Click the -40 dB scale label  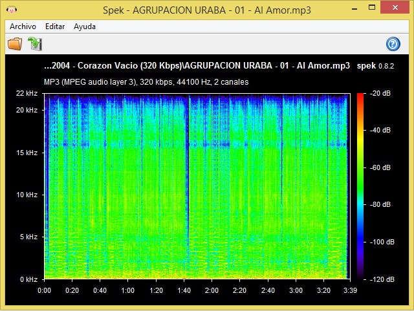(380, 130)
